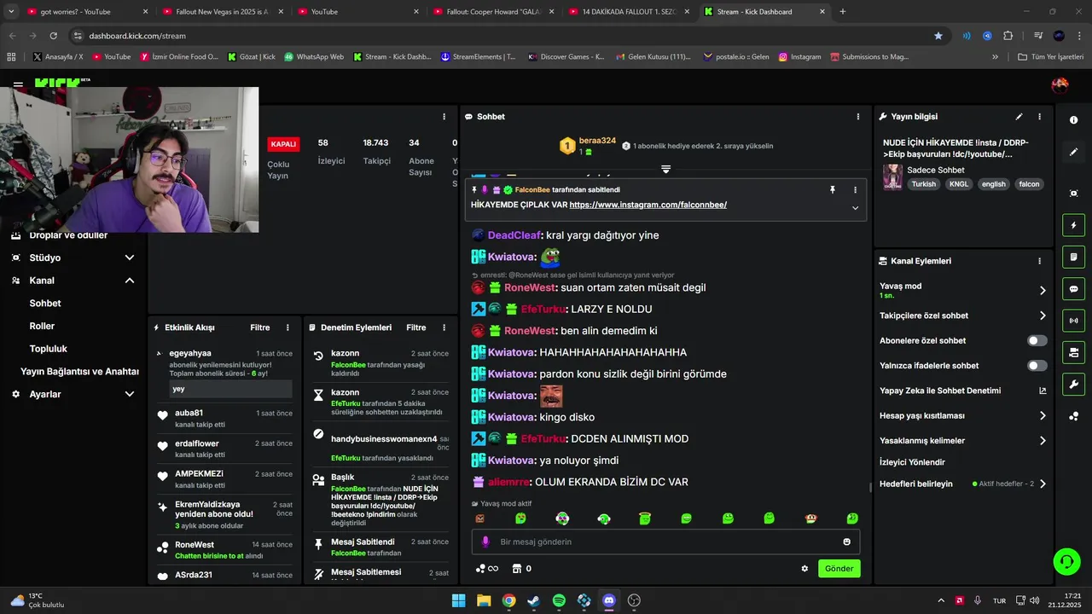This screenshot has width=1092, height=614.
Task: Open stats panel three-dot menu
Action: click(x=444, y=117)
